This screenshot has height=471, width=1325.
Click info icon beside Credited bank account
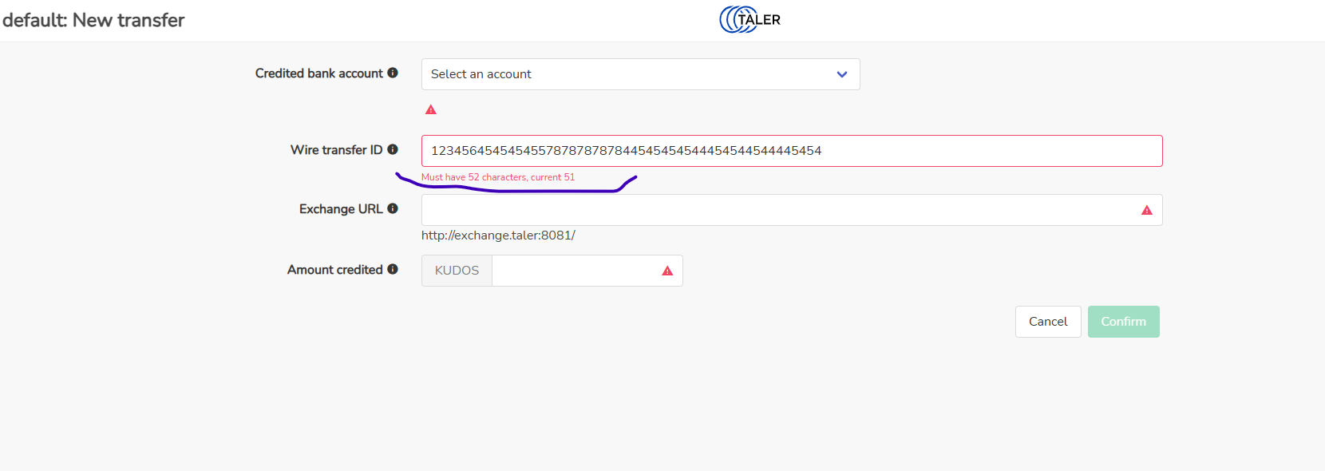[393, 73]
